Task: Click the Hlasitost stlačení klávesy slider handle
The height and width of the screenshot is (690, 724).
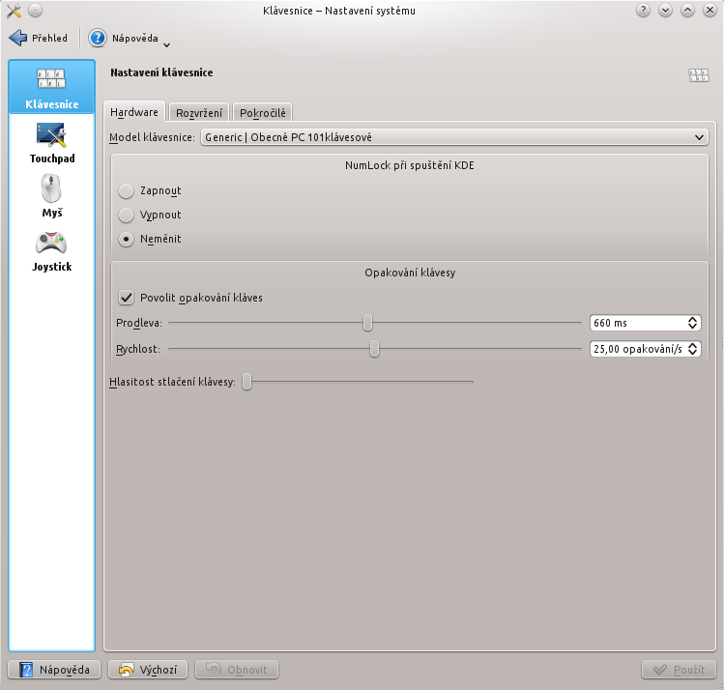Action: pyautogui.click(x=247, y=382)
